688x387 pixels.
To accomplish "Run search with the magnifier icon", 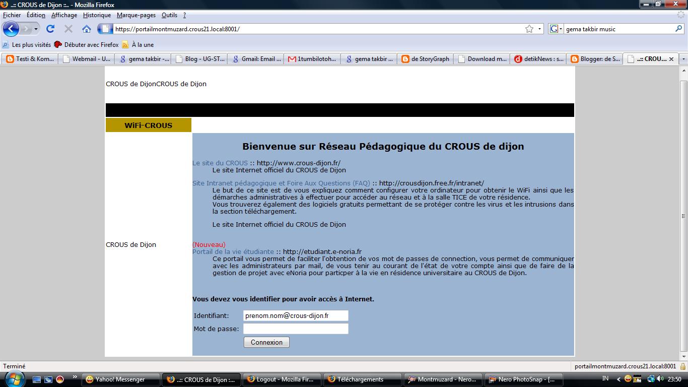I will [678, 29].
